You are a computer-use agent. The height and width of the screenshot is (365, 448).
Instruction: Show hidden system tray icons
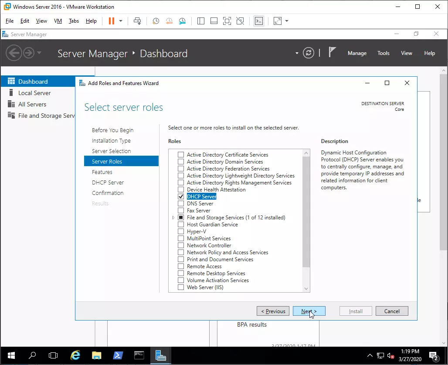coord(370,355)
